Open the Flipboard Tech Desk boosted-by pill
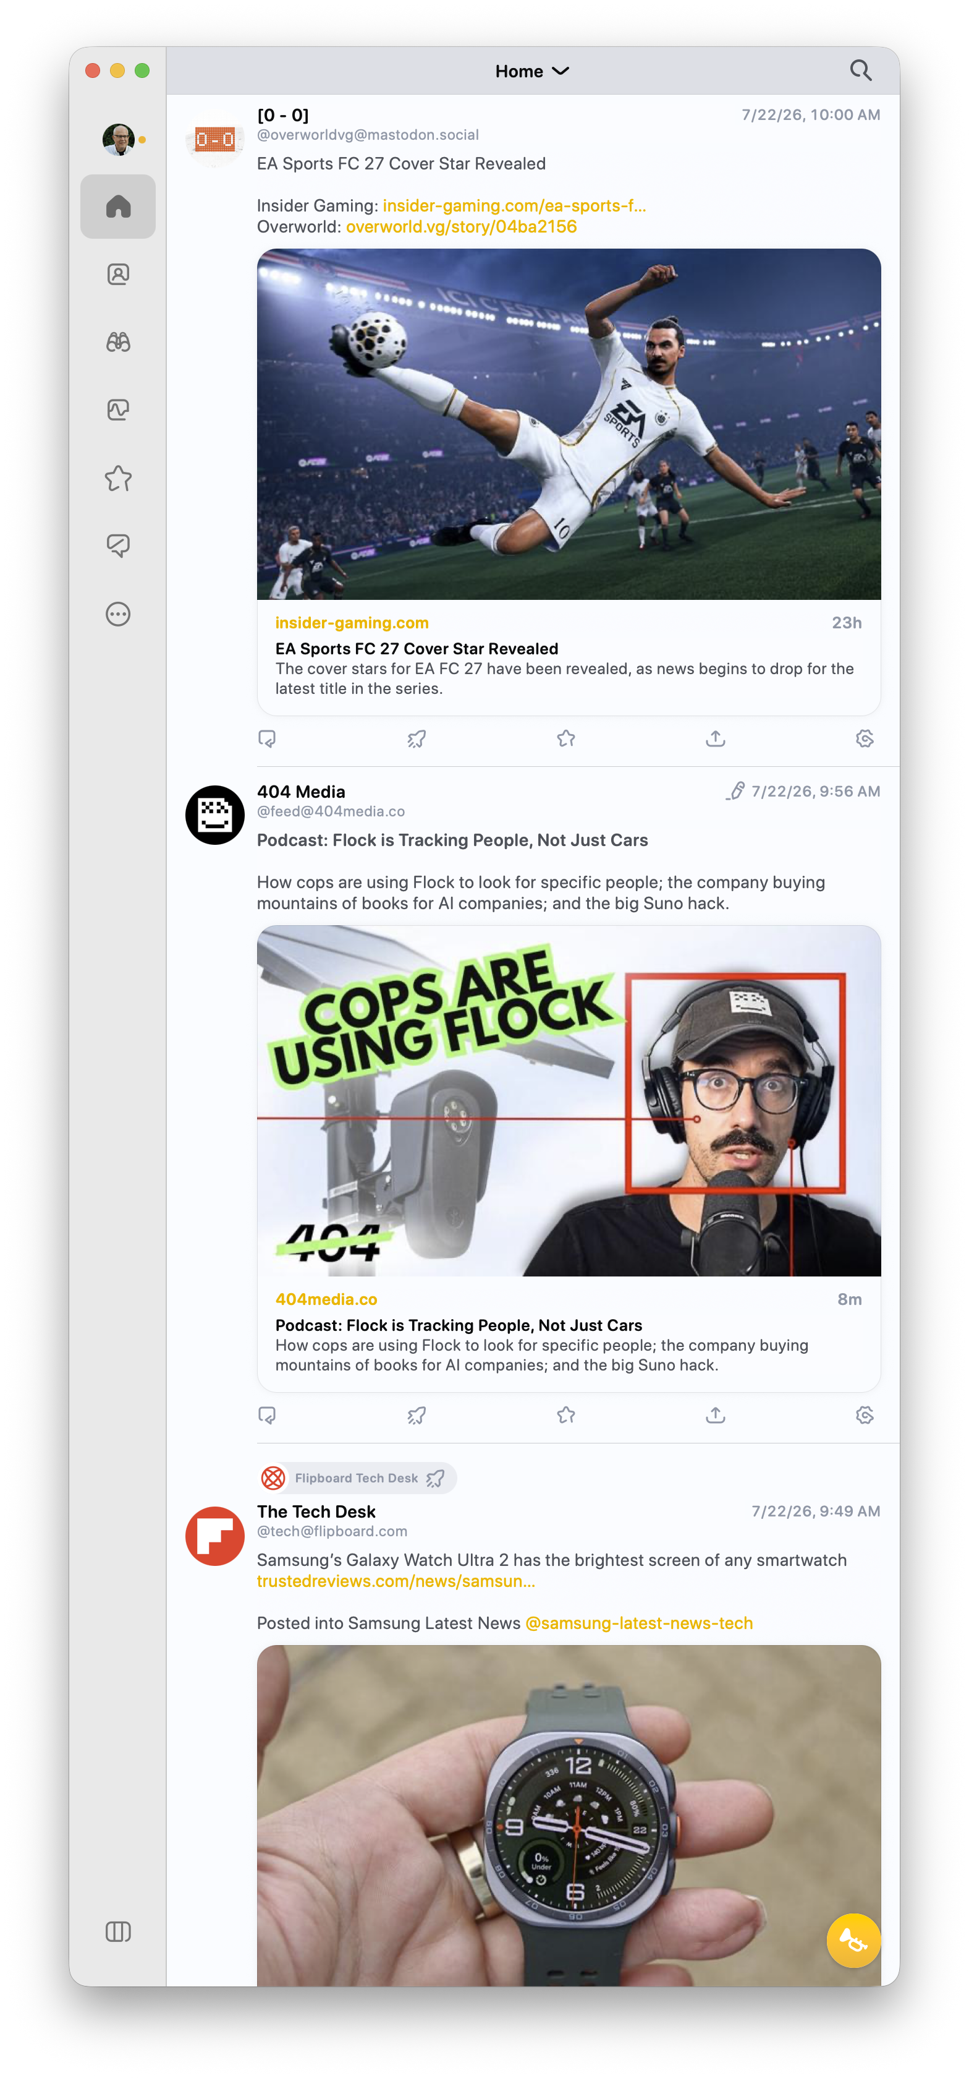Screen dimensions: 969x2078 pos(357,1478)
